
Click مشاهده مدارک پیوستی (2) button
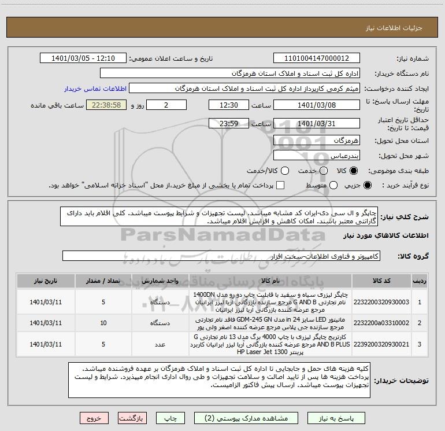(x=246, y=418)
